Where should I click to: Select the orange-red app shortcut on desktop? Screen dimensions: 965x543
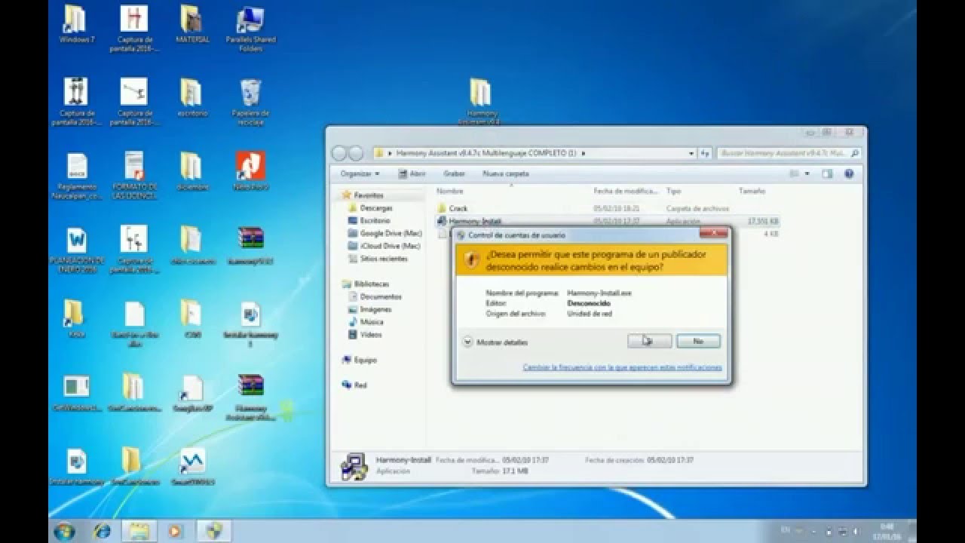coord(250,172)
